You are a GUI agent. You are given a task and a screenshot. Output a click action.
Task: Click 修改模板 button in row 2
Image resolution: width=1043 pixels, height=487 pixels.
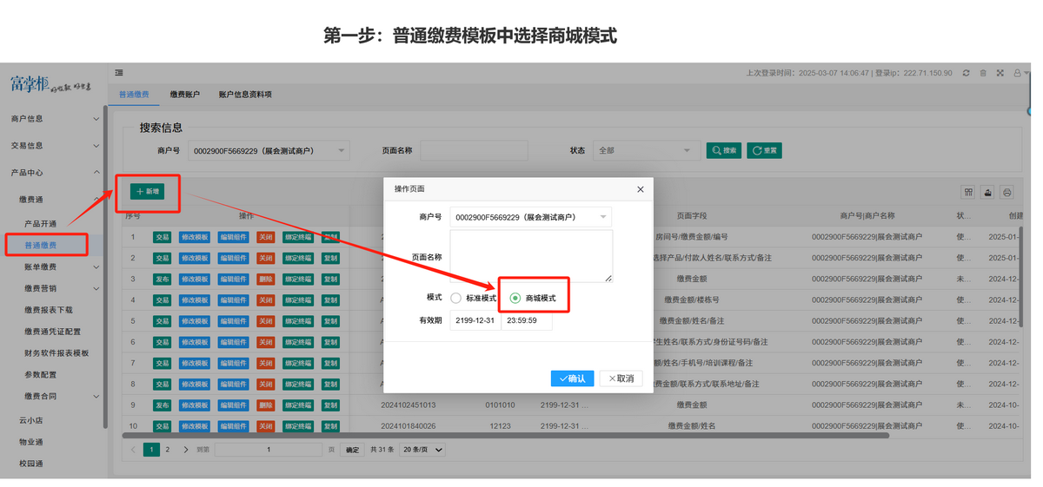194,258
